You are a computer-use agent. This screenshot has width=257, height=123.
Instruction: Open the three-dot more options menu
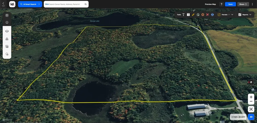click(252, 4)
